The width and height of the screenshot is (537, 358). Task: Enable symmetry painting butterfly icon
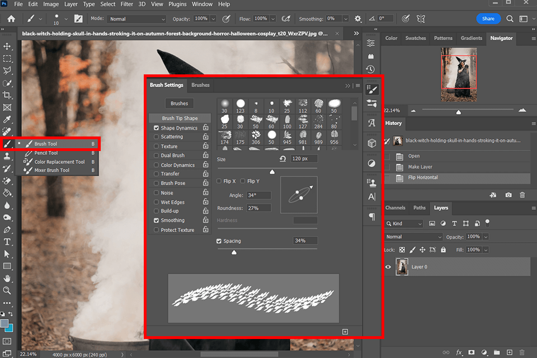(x=421, y=19)
